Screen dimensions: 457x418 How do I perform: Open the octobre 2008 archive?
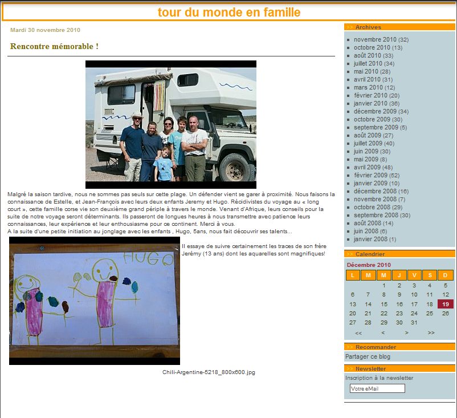[x=372, y=208]
